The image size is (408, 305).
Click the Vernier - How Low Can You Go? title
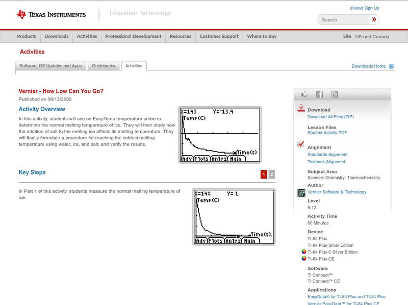[61, 91]
